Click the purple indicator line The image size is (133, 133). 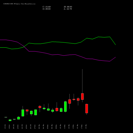pyautogui.click(x=58, y=54)
